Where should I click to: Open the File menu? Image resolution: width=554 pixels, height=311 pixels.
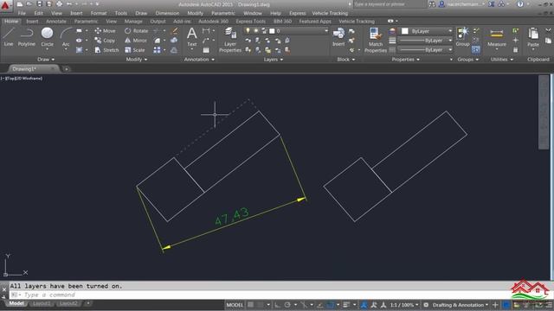pyautogui.click(x=22, y=13)
